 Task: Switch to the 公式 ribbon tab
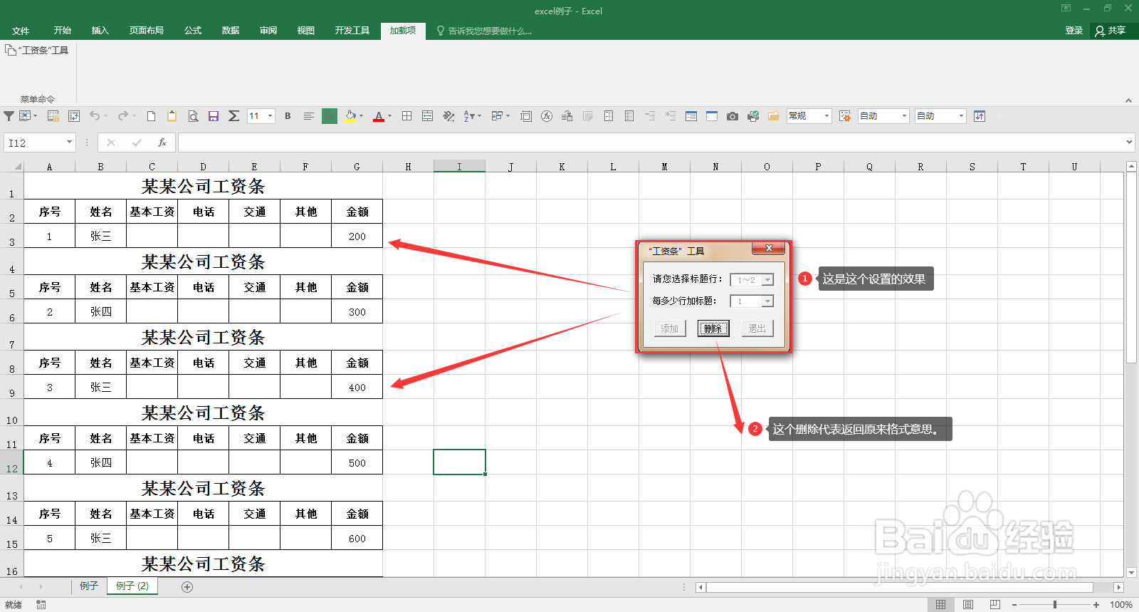pos(193,31)
